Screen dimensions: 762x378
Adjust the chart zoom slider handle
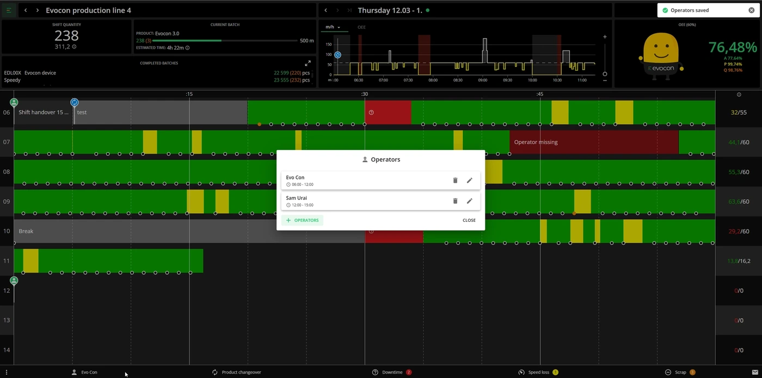(605, 74)
